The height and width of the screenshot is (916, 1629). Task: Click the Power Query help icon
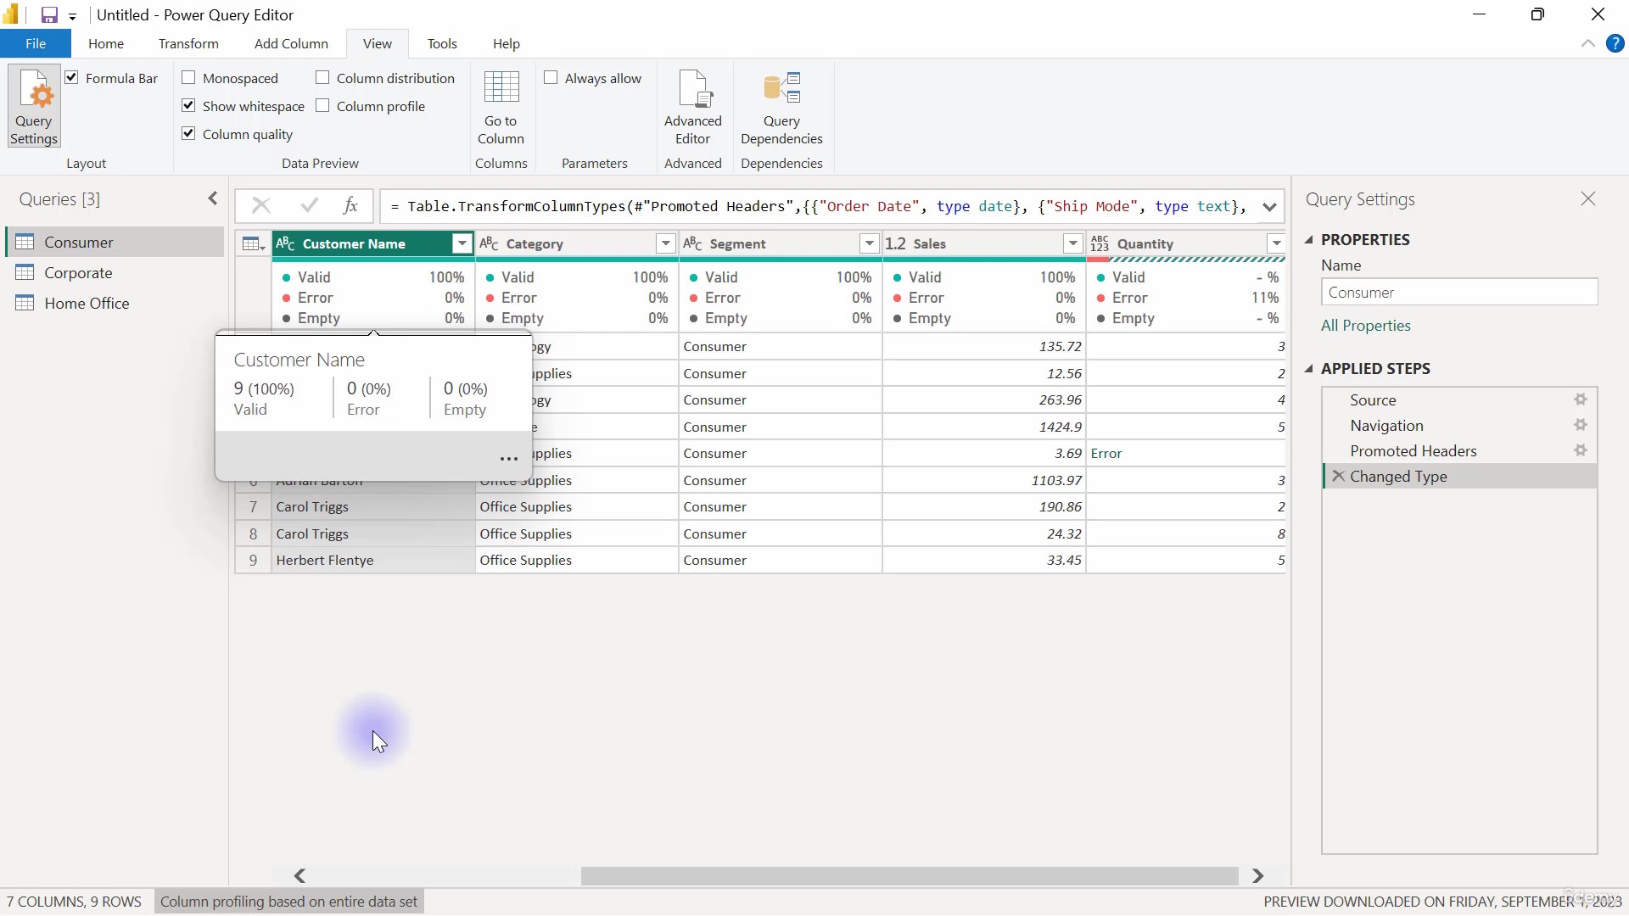coord(1615,44)
